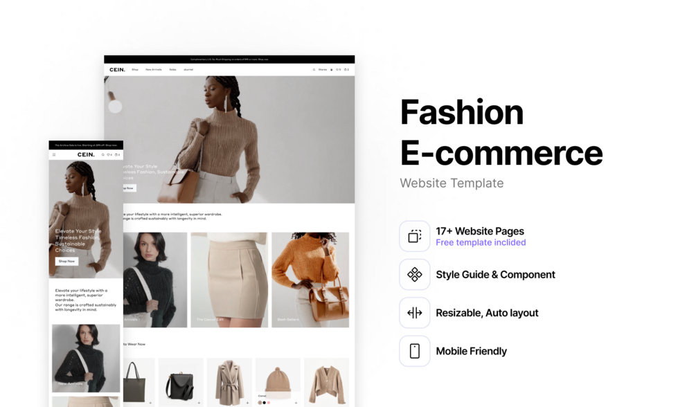
Task: Open the orange sweater Best-Sellers image
Action: pos(310,280)
